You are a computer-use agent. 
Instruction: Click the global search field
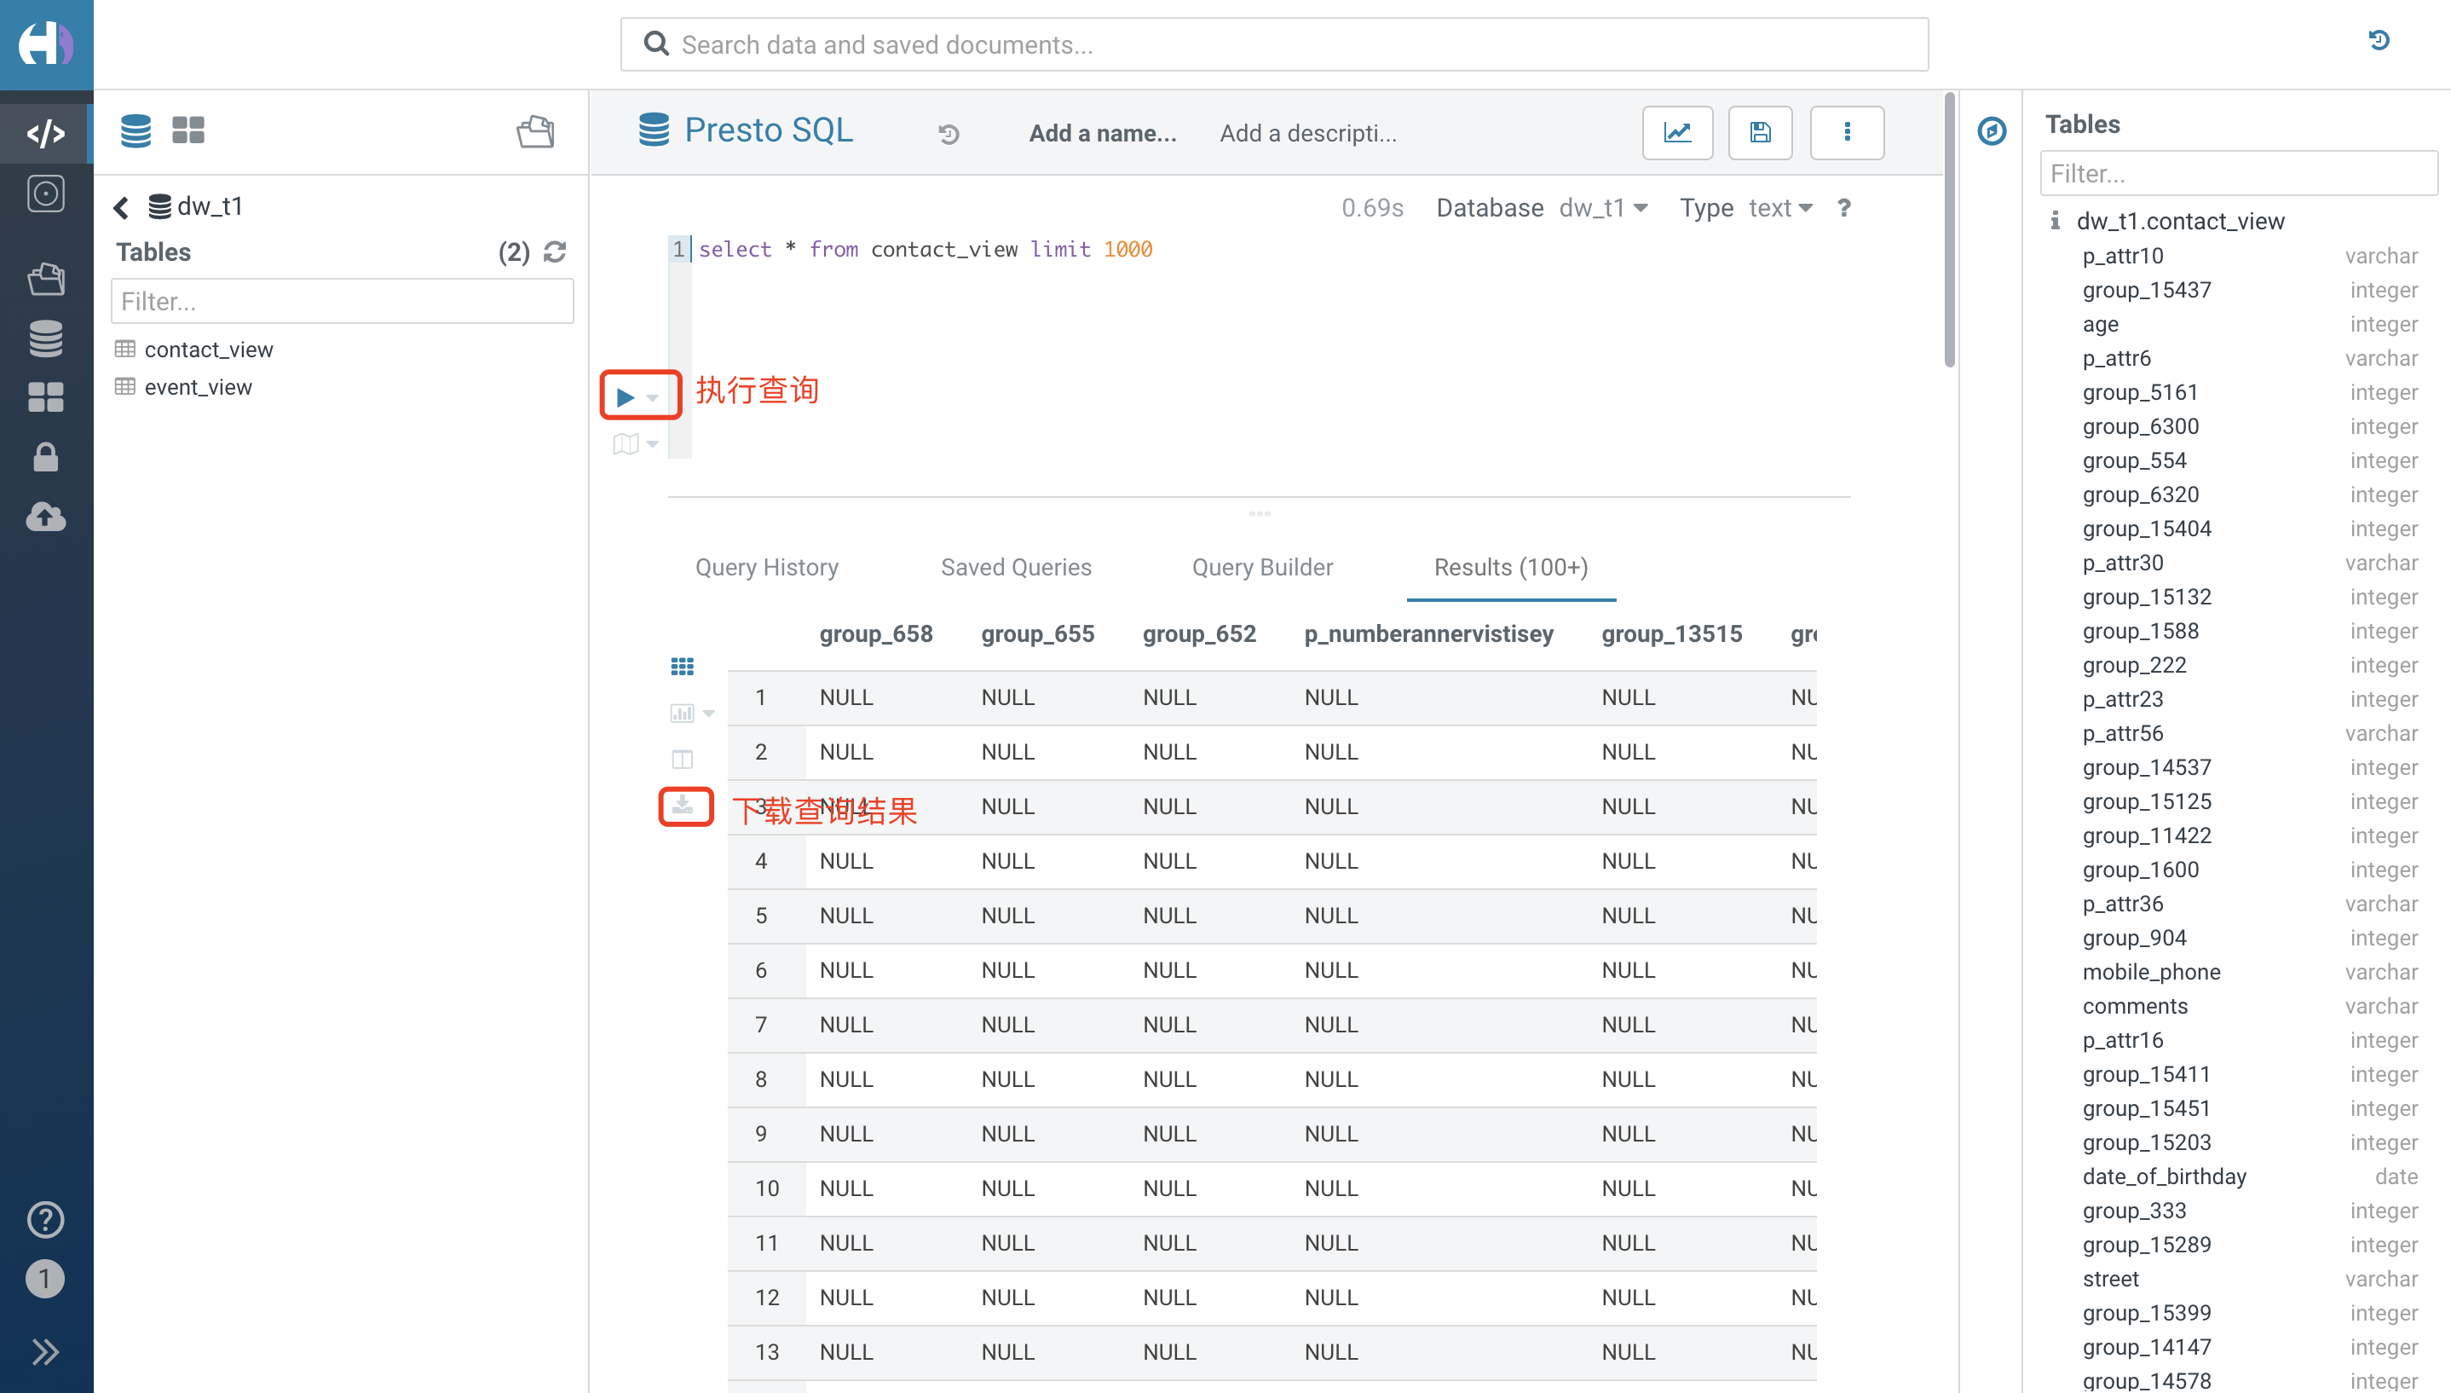pyautogui.click(x=1274, y=44)
